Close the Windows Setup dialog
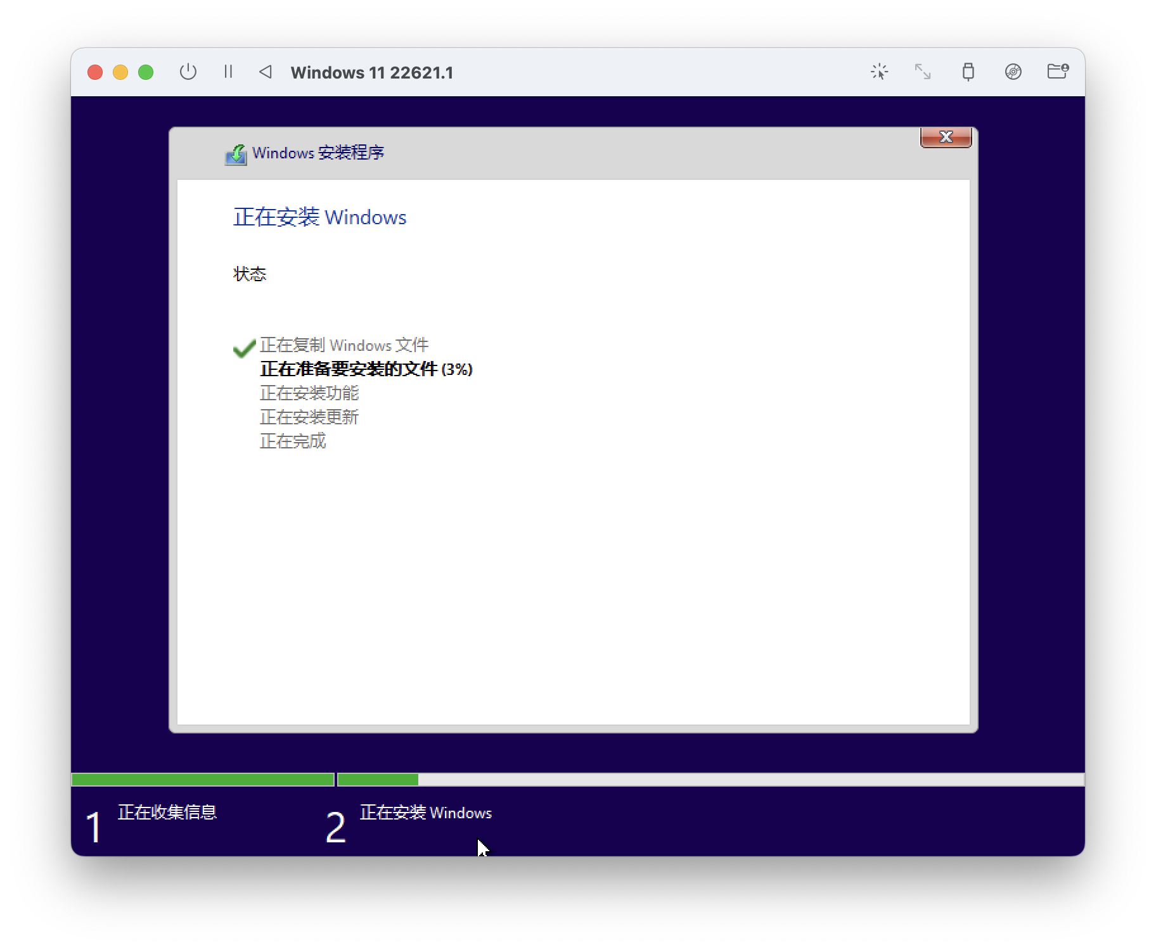Viewport: 1156px width, 950px height. [x=946, y=137]
